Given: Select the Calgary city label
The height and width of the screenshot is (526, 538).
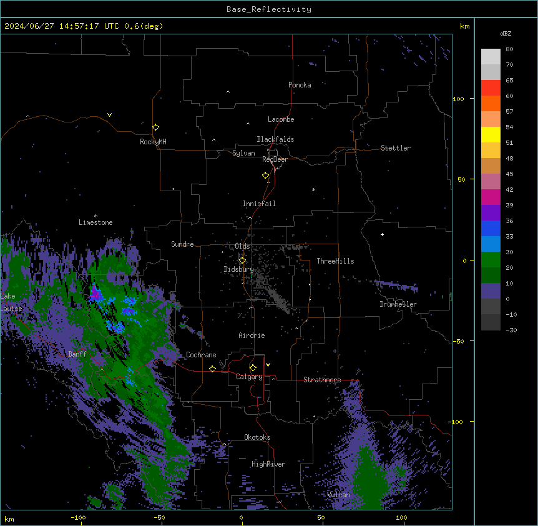Looking at the screenshot, I should (x=249, y=377).
